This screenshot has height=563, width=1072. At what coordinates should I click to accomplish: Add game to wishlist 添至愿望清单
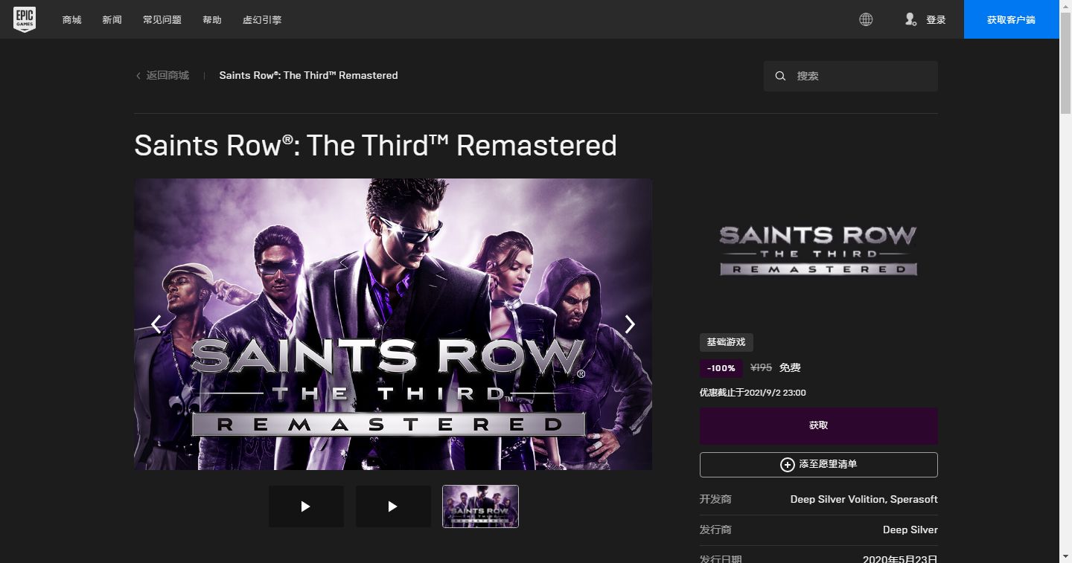point(818,464)
